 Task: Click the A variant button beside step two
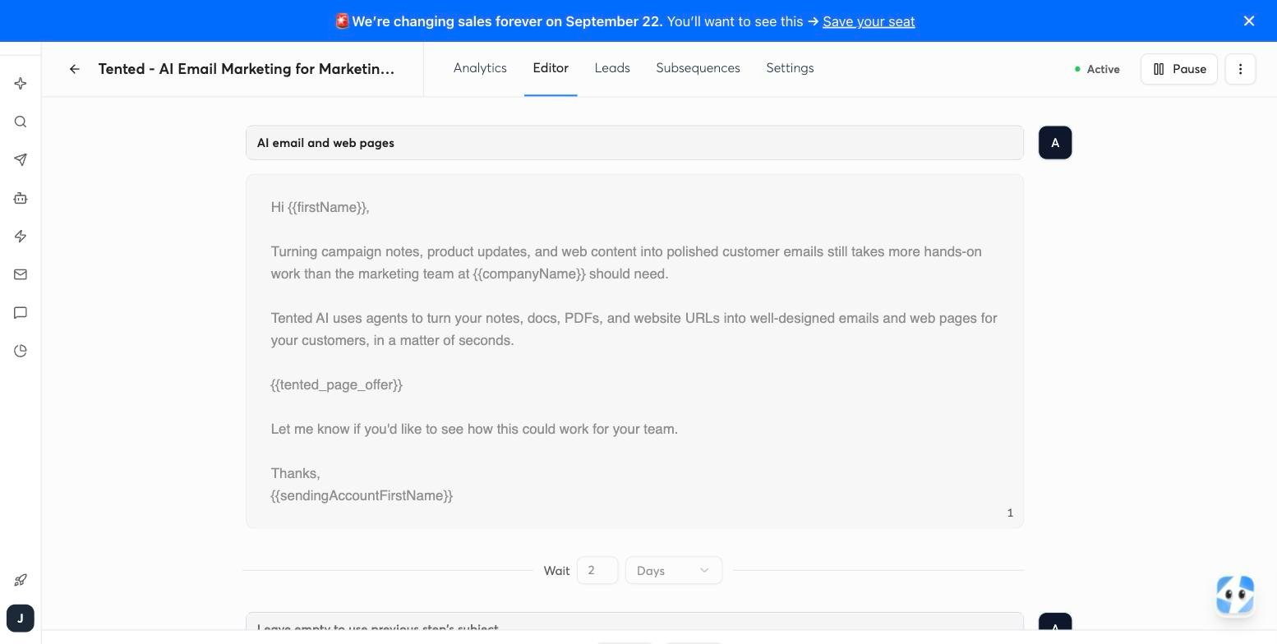pos(1055,622)
